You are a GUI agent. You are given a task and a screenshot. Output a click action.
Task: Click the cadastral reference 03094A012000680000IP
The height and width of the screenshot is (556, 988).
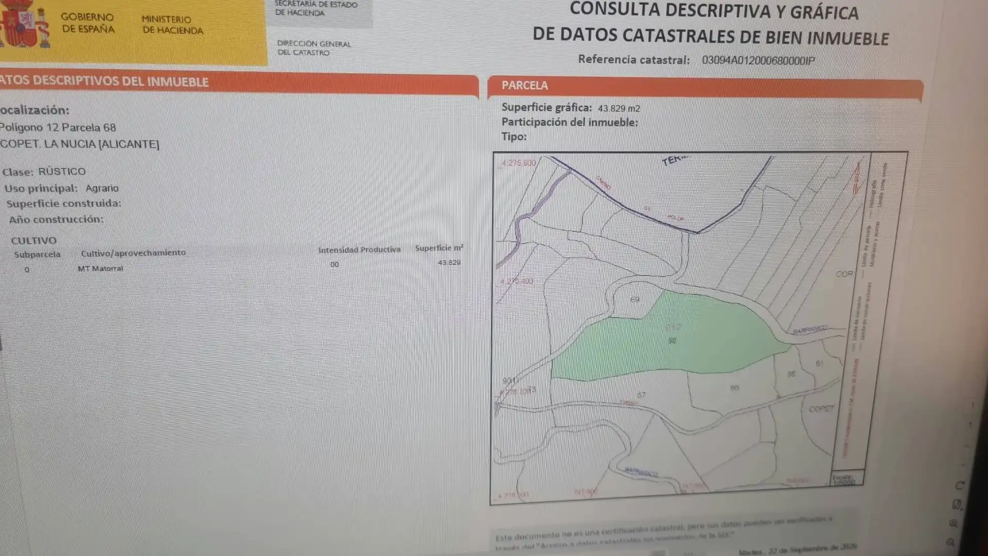(758, 60)
